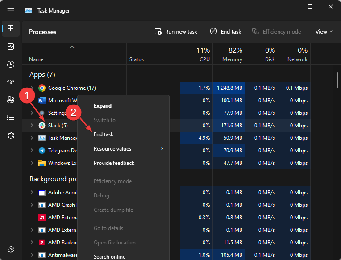Click the vertical scrollbar of the process list
The height and width of the screenshot is (260, 341).
click(337, 80)
